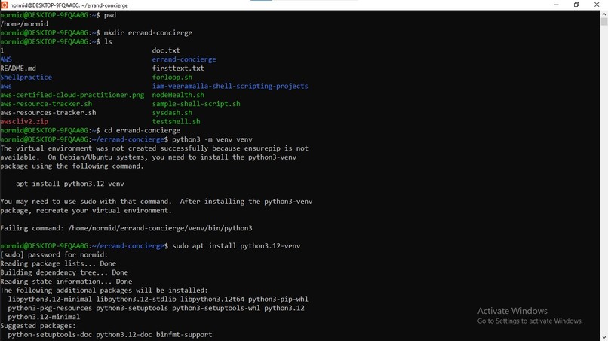Click the 'python3.12-minimal' line under additional packages
This screenshot has height=341, width=608.
click(x=44, y=318)
